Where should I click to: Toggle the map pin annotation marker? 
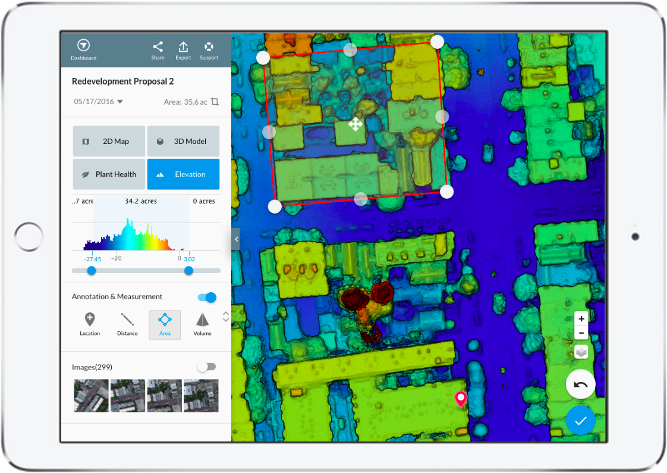(x=461, y=399)
